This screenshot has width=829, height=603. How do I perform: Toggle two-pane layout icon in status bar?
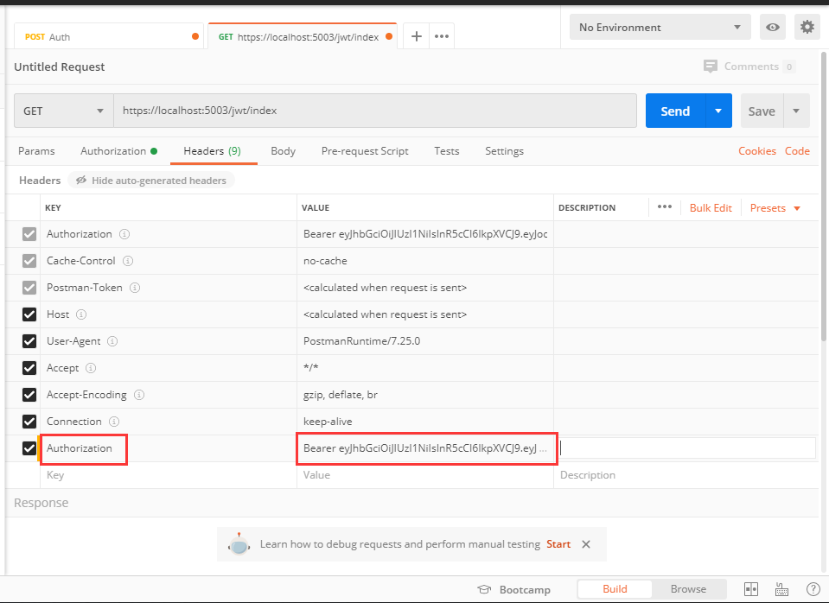[x=750, y=589]
